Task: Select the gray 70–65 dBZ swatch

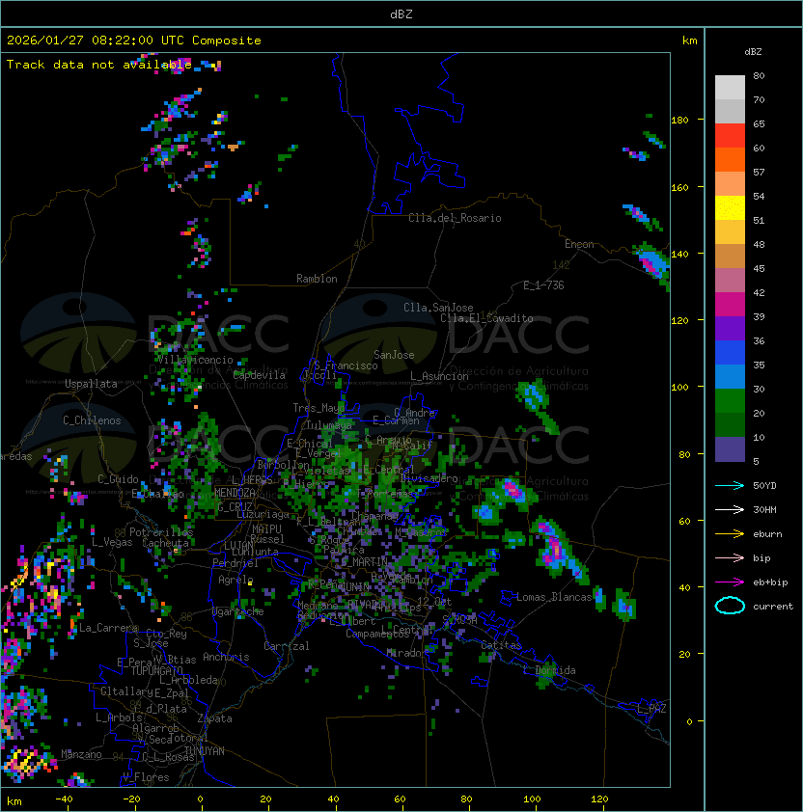Action: [x=730, y=111]
